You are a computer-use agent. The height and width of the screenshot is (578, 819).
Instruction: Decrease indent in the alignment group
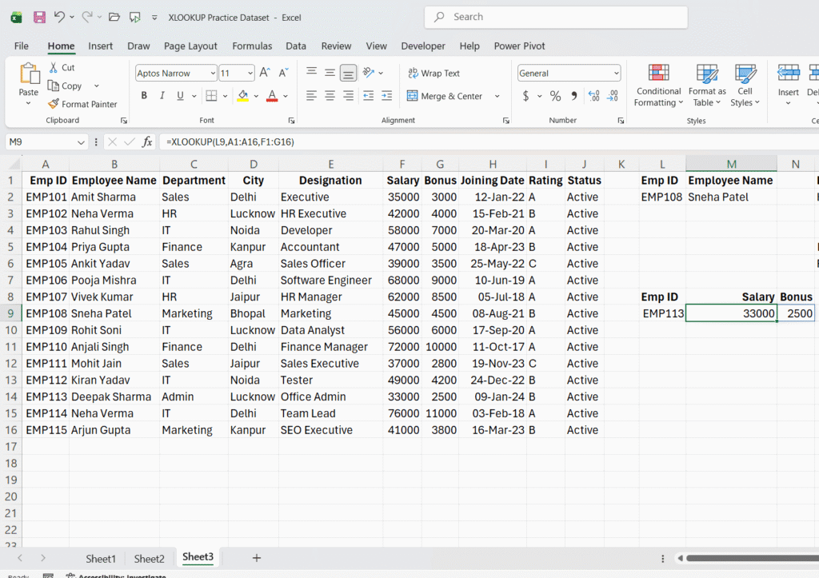pyautogui.click(x=368, y=96)
